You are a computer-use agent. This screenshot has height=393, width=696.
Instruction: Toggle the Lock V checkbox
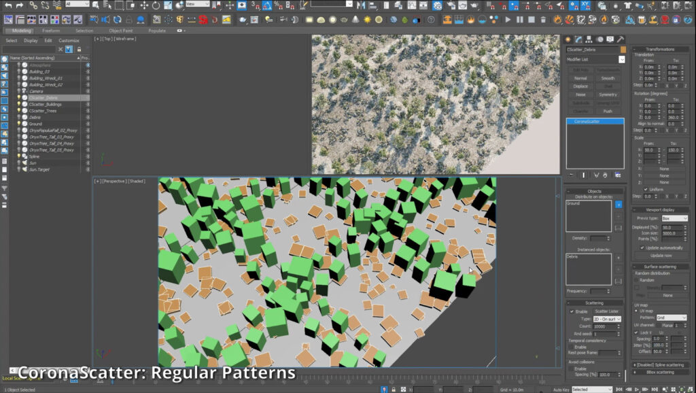[636, 332]
